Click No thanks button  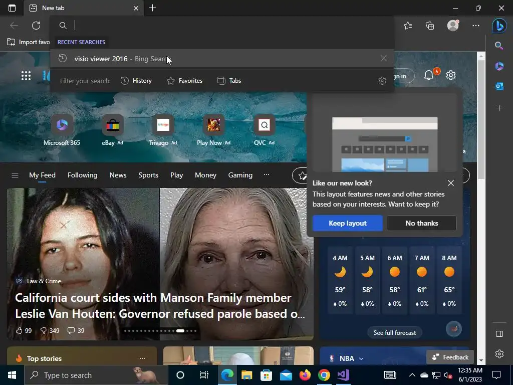tap(422, 223)
